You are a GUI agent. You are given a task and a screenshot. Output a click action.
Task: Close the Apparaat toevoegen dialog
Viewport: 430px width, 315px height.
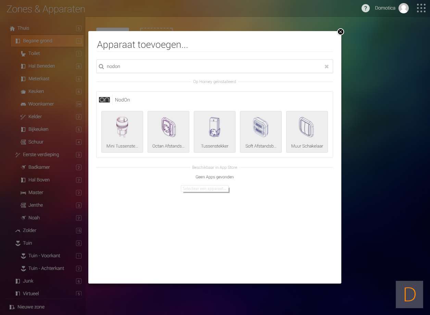pyautogui.click(x=340, y=32)
